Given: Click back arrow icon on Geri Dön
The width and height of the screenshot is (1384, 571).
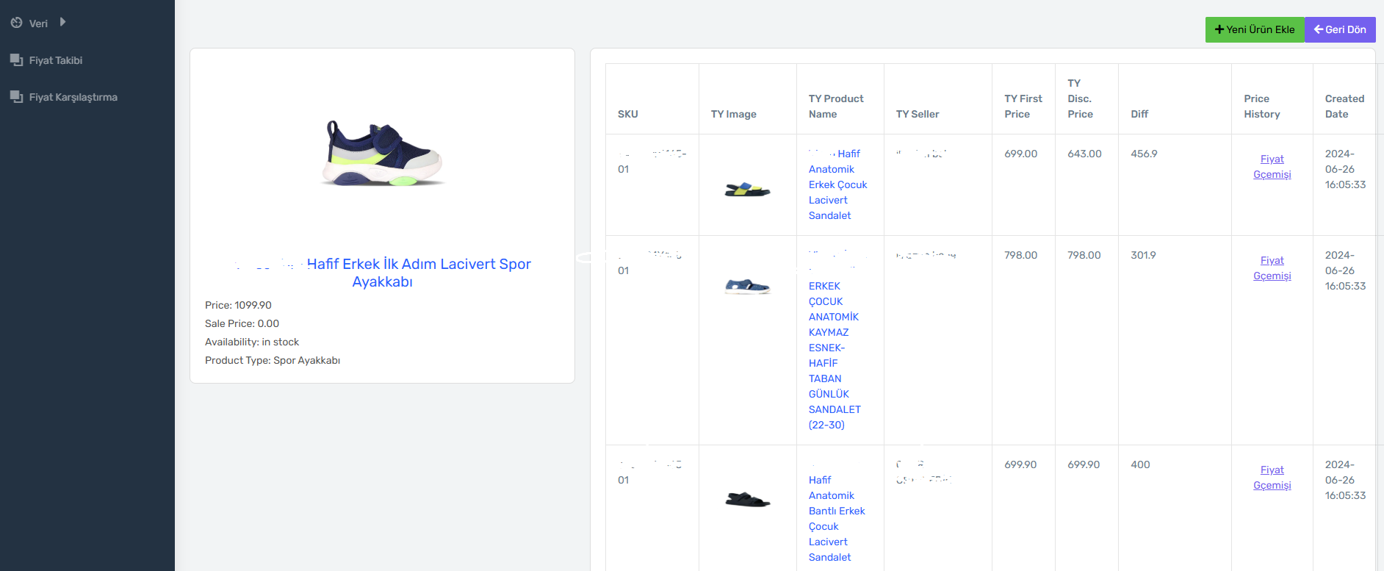Looking at the screenshot, I should (x=1318, y=29).
